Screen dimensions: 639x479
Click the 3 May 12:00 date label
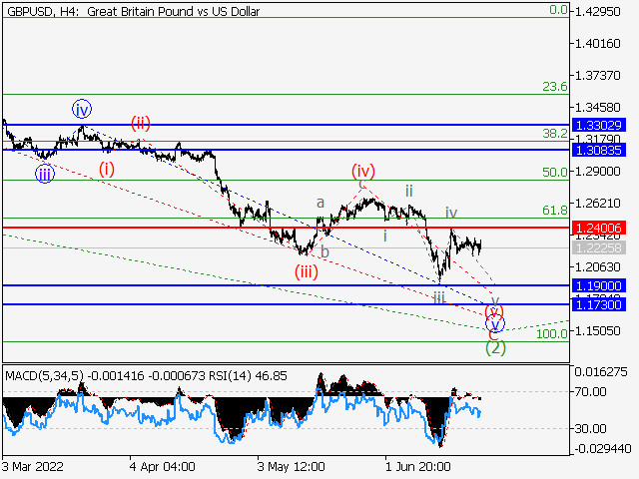point(291,466)
